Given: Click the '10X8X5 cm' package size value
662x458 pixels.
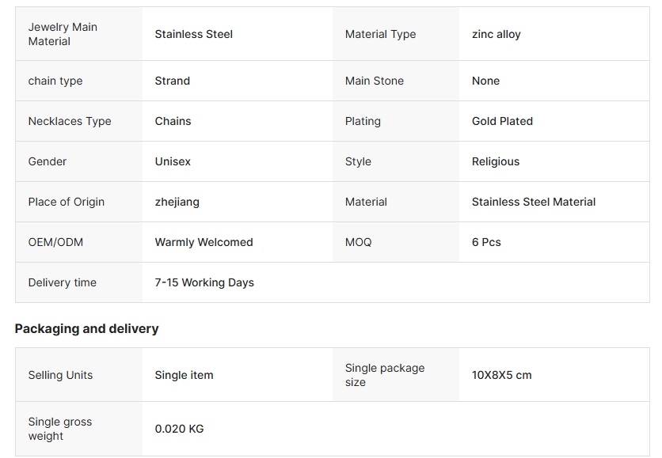Looking at the screenshot, I should coord(502,375).
